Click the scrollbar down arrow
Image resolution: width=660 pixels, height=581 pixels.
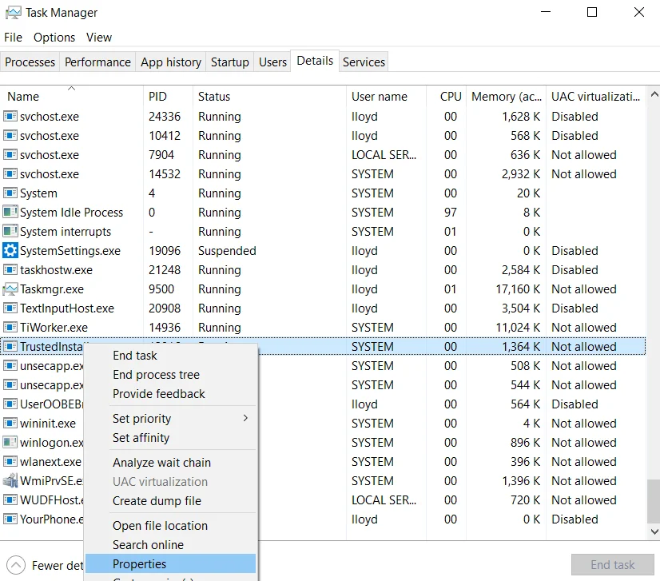click(654, 531)
